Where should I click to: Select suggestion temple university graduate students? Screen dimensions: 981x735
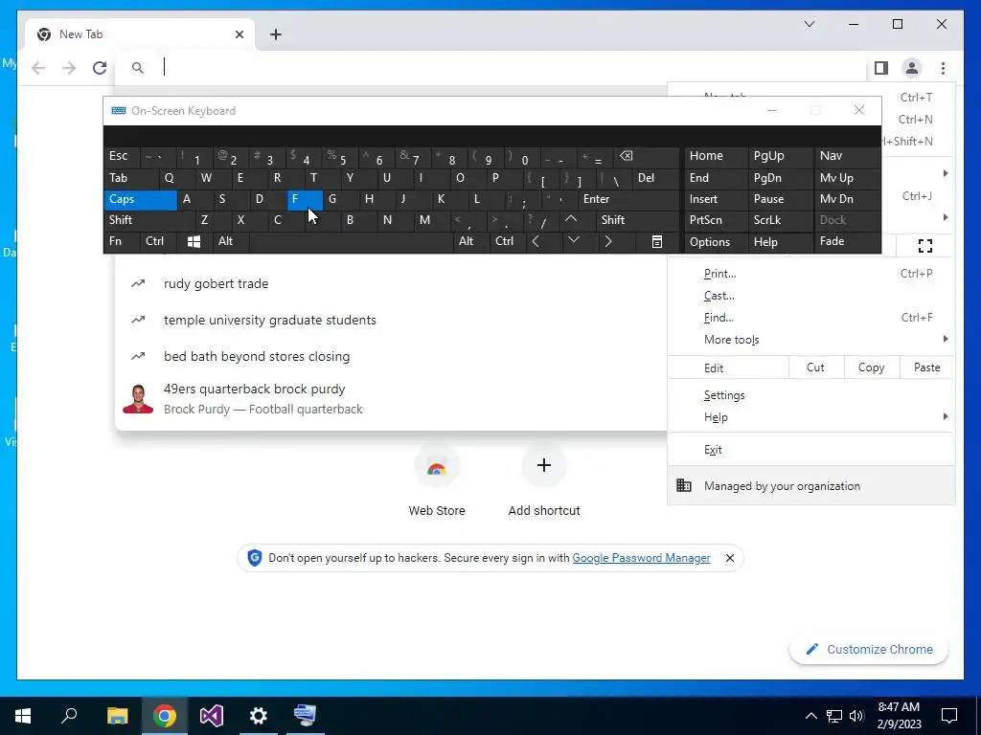[x=391, y=320]
